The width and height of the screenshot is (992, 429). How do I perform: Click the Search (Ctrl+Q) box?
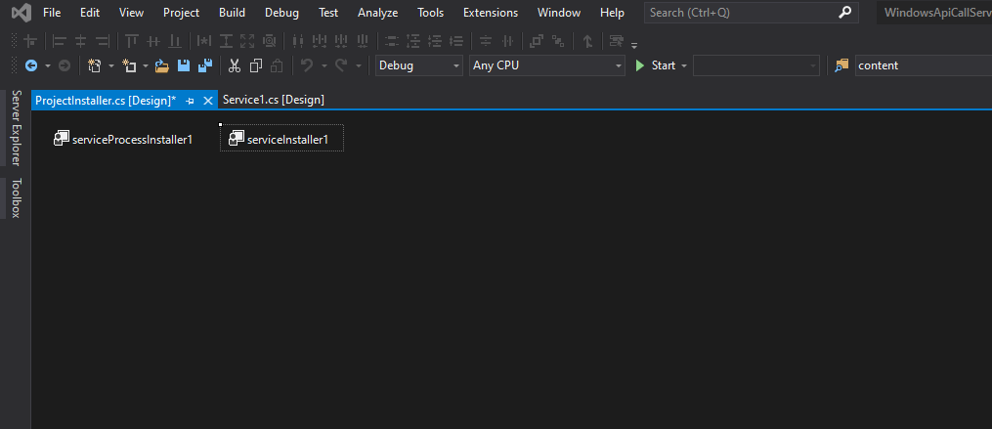pos(741,13)
